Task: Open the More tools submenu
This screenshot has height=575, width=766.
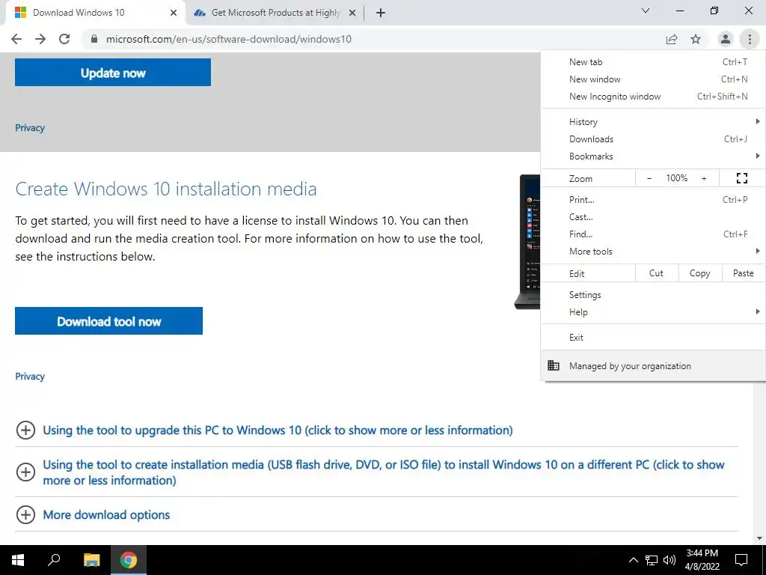Action: pyautogui.click(x=653, y=252)
